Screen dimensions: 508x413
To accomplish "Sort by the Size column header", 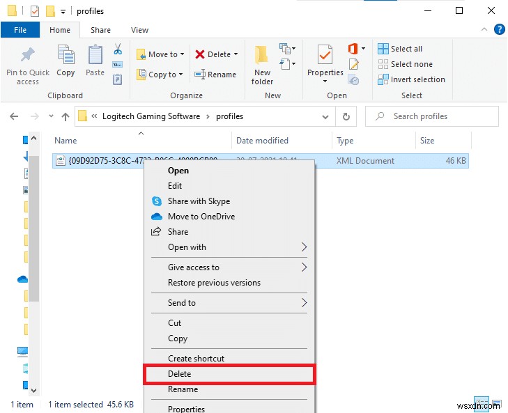I will pyautogui.click(x=443, y=141).
